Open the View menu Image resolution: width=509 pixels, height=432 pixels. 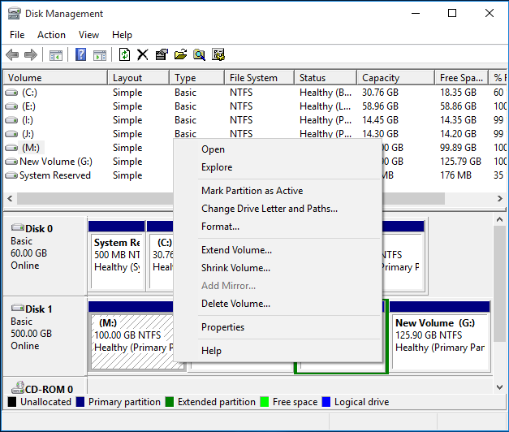(88, 35)
